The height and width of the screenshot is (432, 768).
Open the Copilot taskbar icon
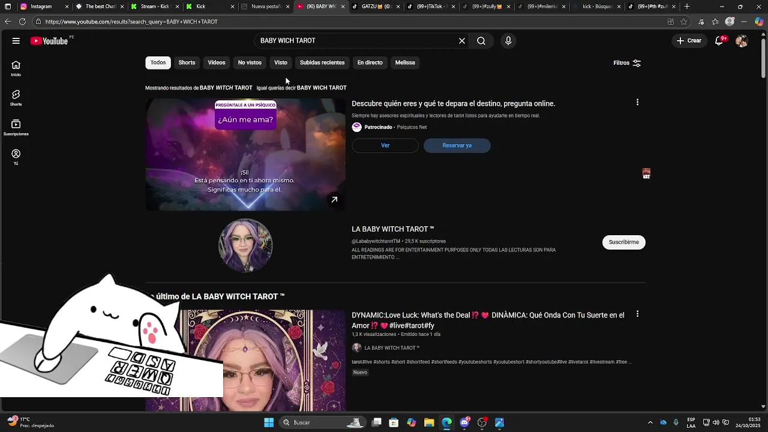click(x=412, y=422)
